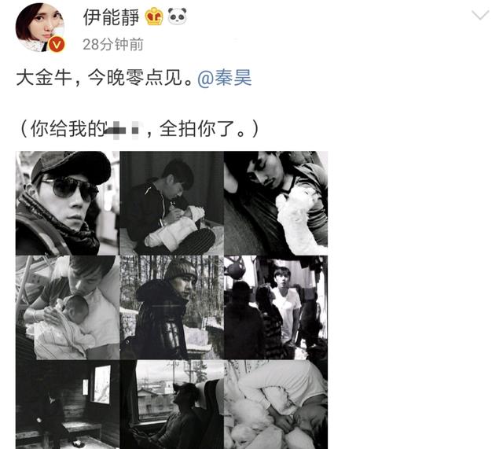Open photo of man in beanie outdoors
503x449 pixels.
tap(171, 307)
